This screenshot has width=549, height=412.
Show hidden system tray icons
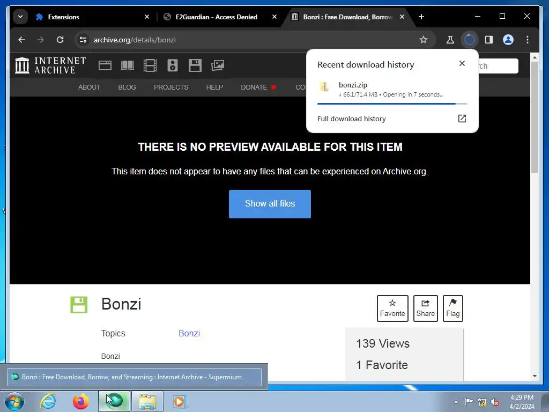point(456,402)
